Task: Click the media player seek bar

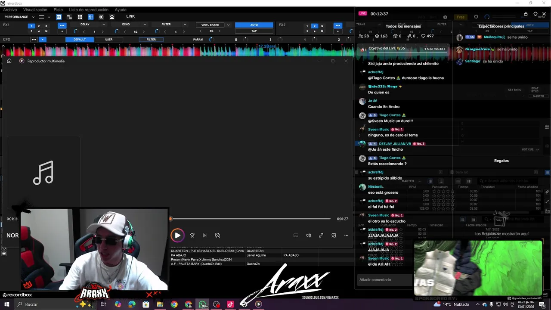Action: point(250,219)
